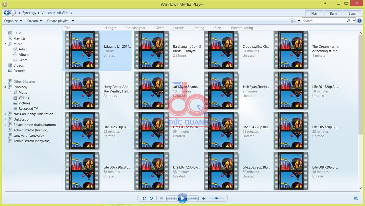Expand the DiskStation node
Image resolution: width=365 pixels, height=206 pixels.
pos(5,119)
